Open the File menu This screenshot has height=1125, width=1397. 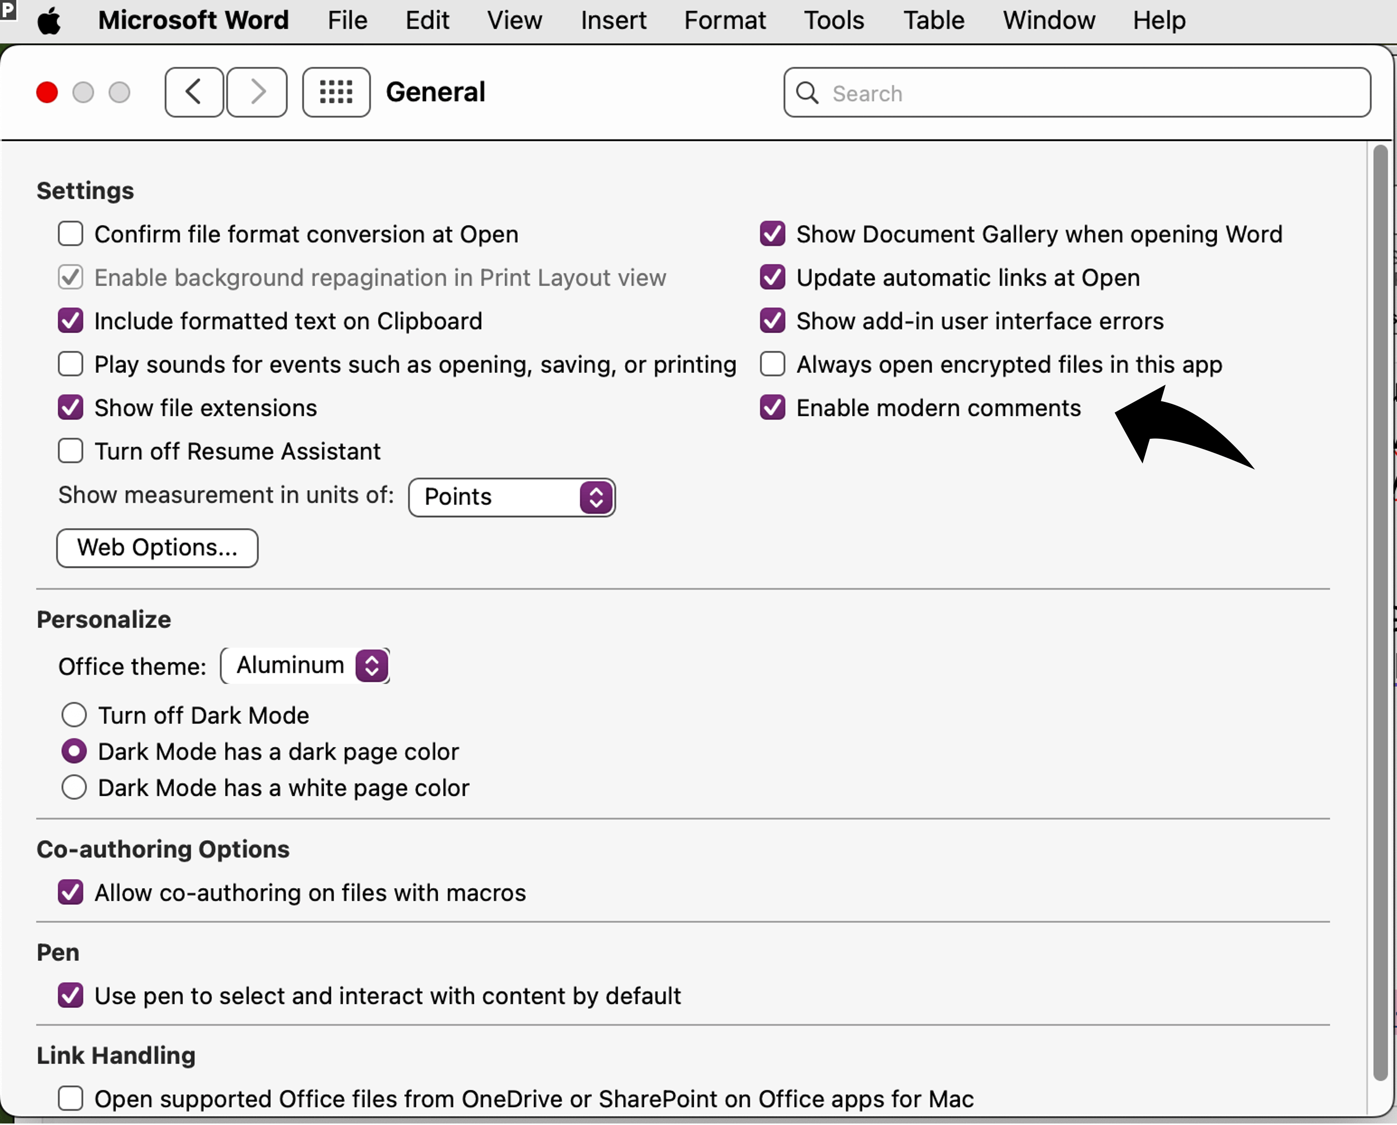coord(347,21)
